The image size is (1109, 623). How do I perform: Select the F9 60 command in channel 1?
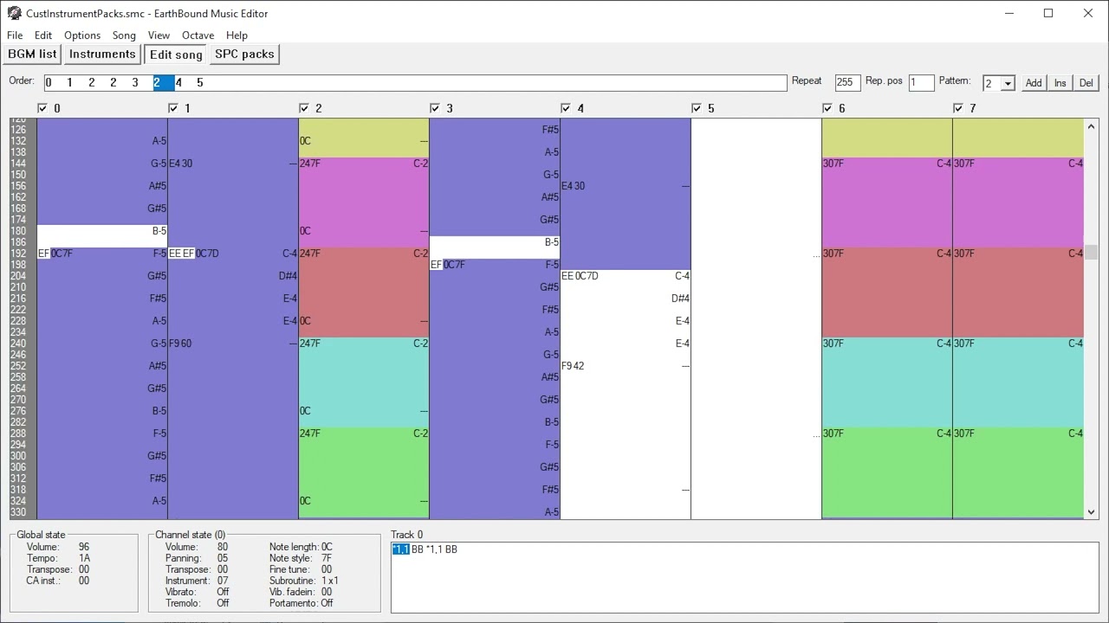(180, 344)
